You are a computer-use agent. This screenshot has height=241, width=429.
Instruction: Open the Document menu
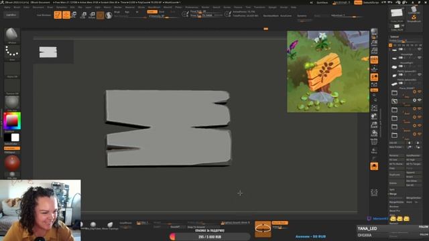[38, 7]
